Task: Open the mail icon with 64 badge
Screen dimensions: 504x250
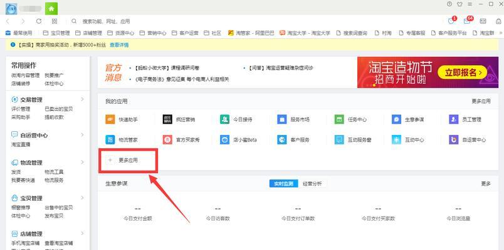Action: (x=467, y=21)
